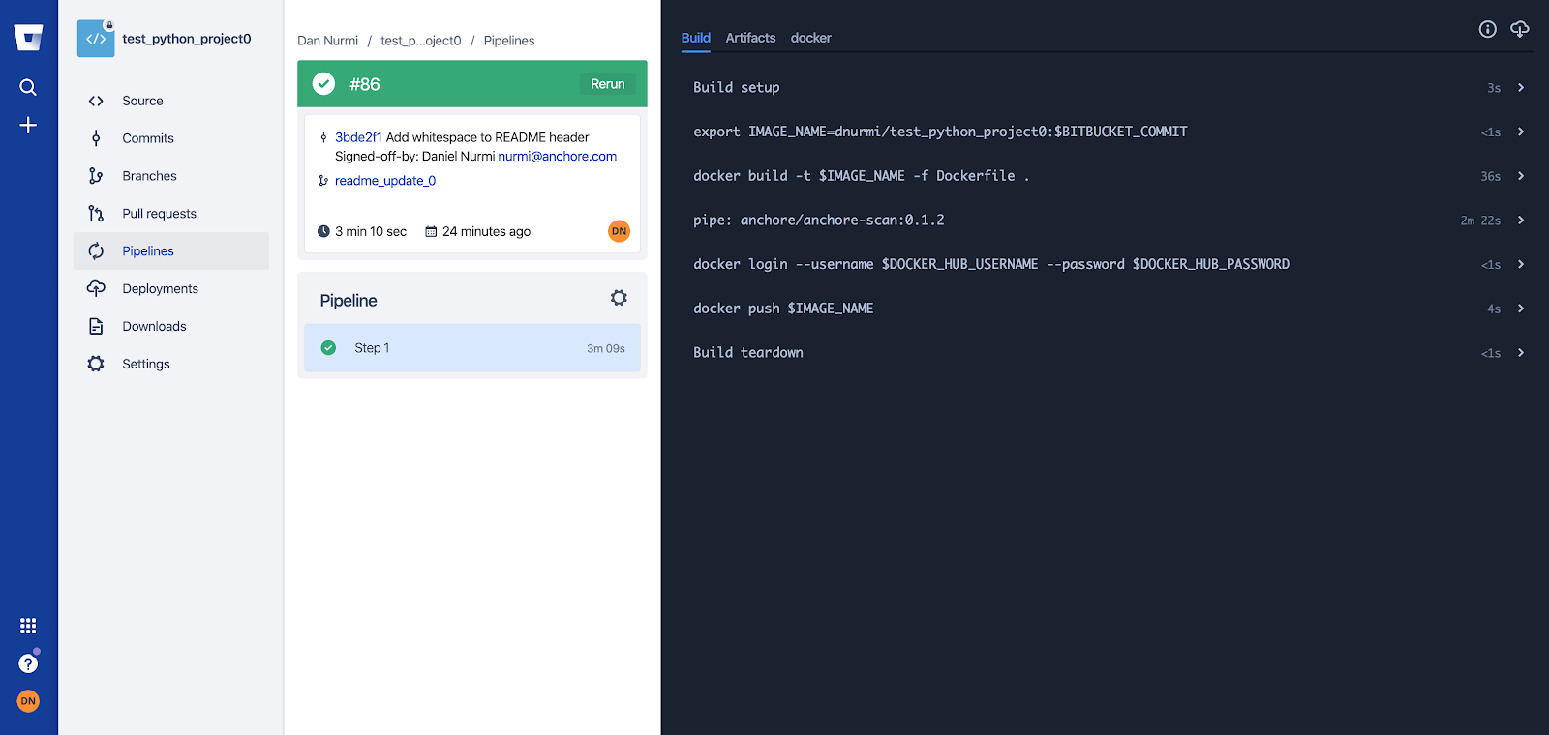Screen dimensions: 1549x735
Task: Click the Pipelines breadcrumb link
Action: point(509,41)
